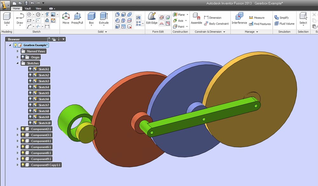The width and height of the screenshot is (318, 186).
Task: Click the Shell icon in Solid panel
Action: pyautogui.click(x=123, y=14)
